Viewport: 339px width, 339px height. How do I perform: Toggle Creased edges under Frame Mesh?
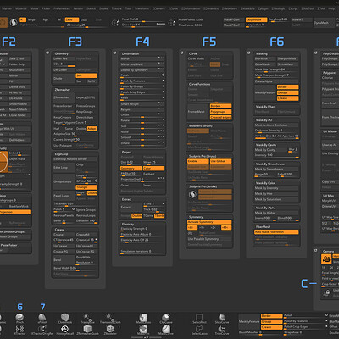click(x=220, y=118)
